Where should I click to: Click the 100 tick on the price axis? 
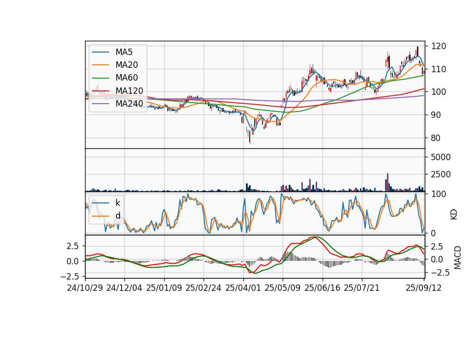[439, 92]
